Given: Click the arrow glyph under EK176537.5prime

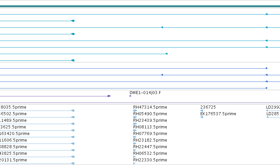Looking at the screenshot, I should 202,117.
